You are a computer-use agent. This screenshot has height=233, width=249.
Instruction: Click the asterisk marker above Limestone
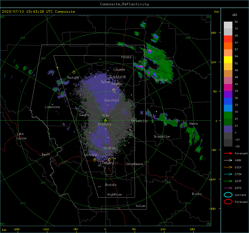coord(52,104)
